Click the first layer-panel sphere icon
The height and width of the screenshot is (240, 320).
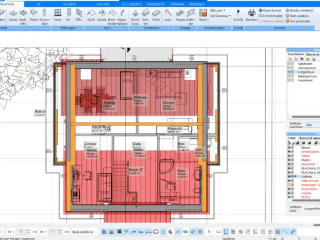(289, 142)
